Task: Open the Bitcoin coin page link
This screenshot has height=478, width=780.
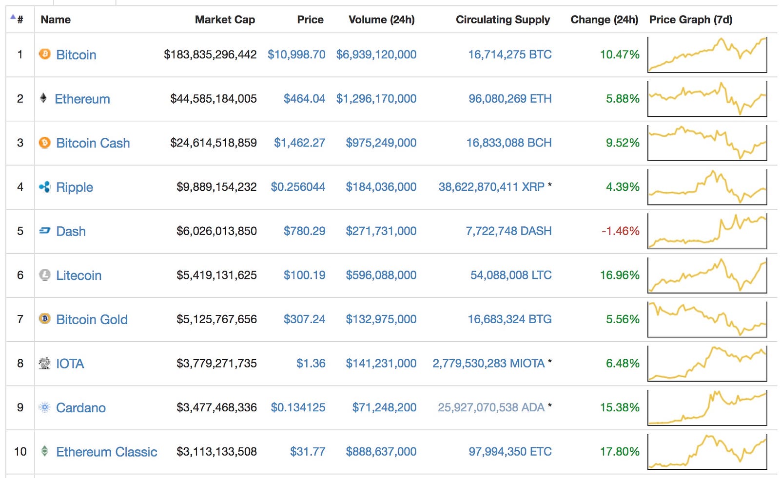Action: click(76, 55)
